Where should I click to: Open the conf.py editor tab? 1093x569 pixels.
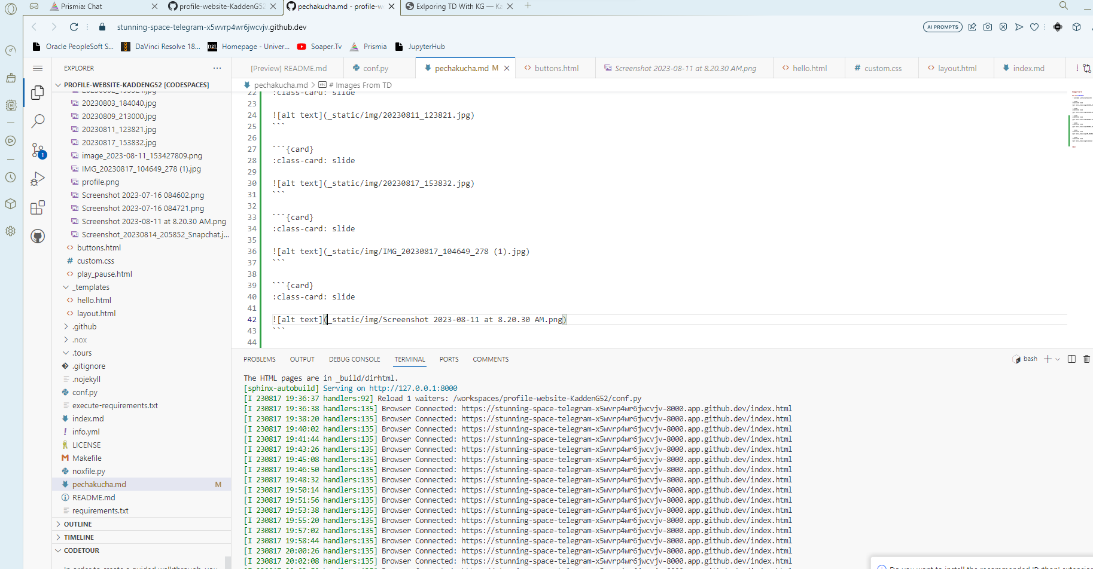376,68
